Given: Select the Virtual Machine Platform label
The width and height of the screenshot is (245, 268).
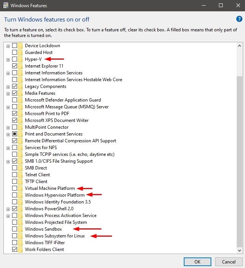Looking at the screenshot, I should pos(50,188).
